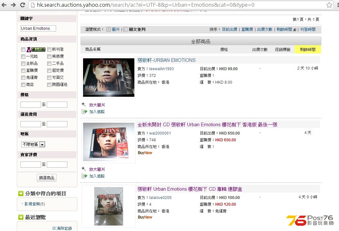
Task: Open seller wai2000061 profile
Action: click(x=160, y=133)
